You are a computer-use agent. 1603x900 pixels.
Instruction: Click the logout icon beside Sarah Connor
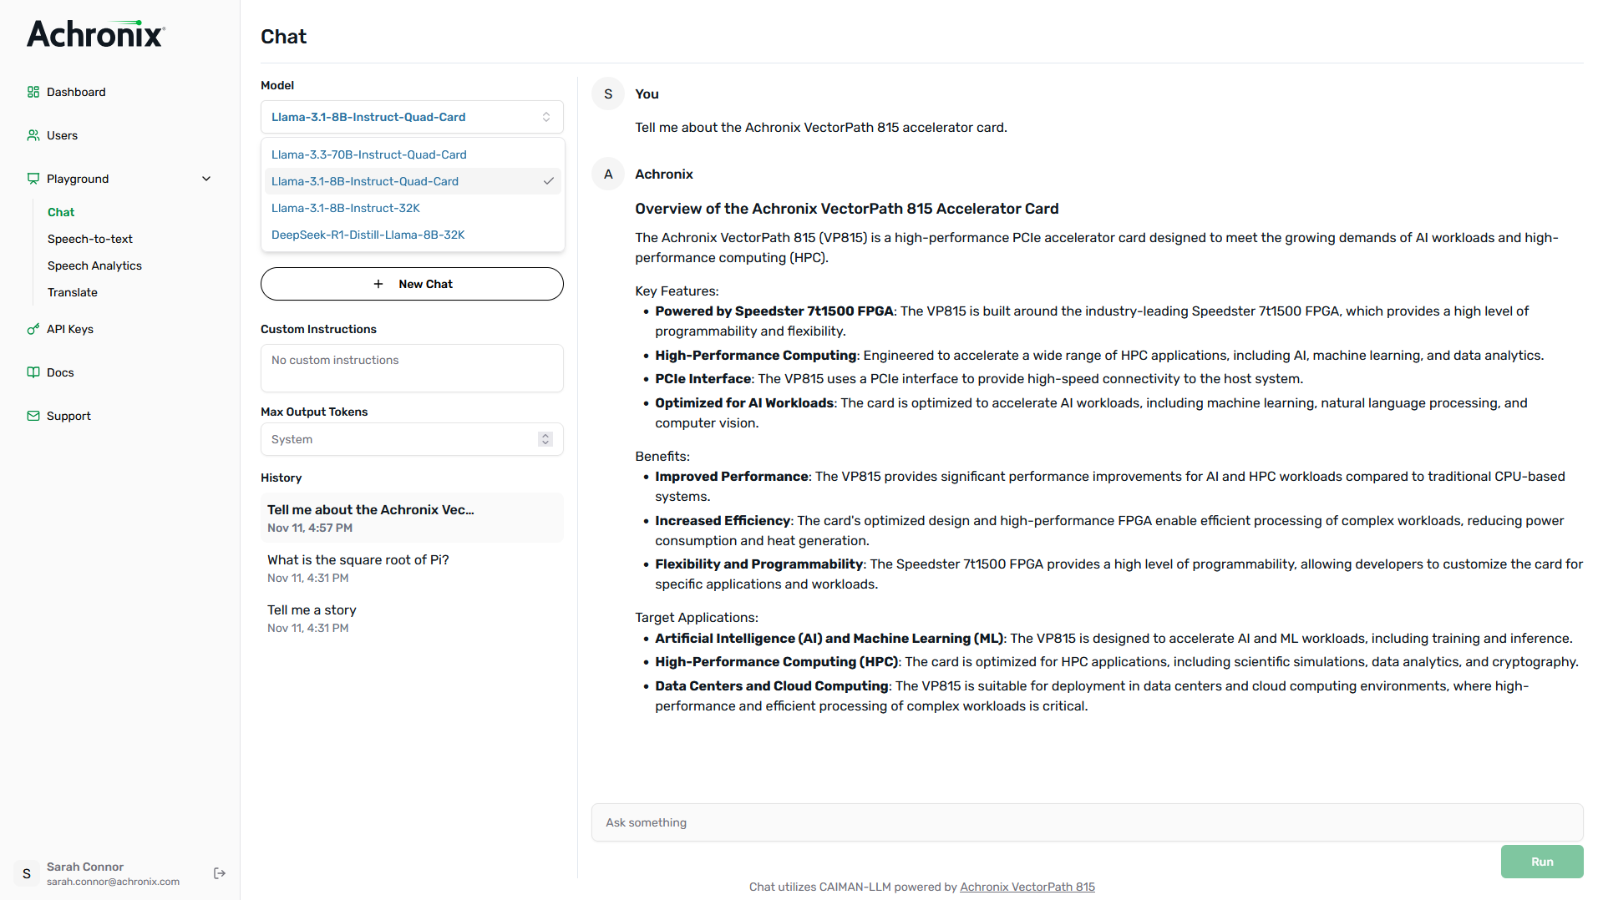click(220, 873)
